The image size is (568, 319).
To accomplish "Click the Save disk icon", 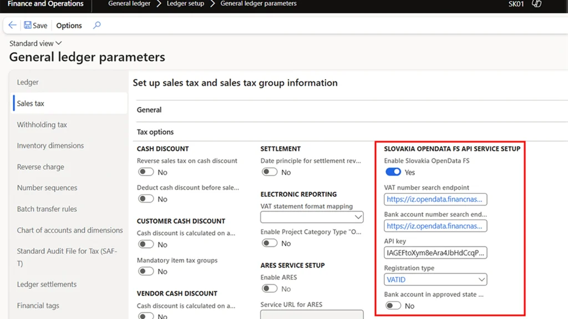I will (28, 25).
